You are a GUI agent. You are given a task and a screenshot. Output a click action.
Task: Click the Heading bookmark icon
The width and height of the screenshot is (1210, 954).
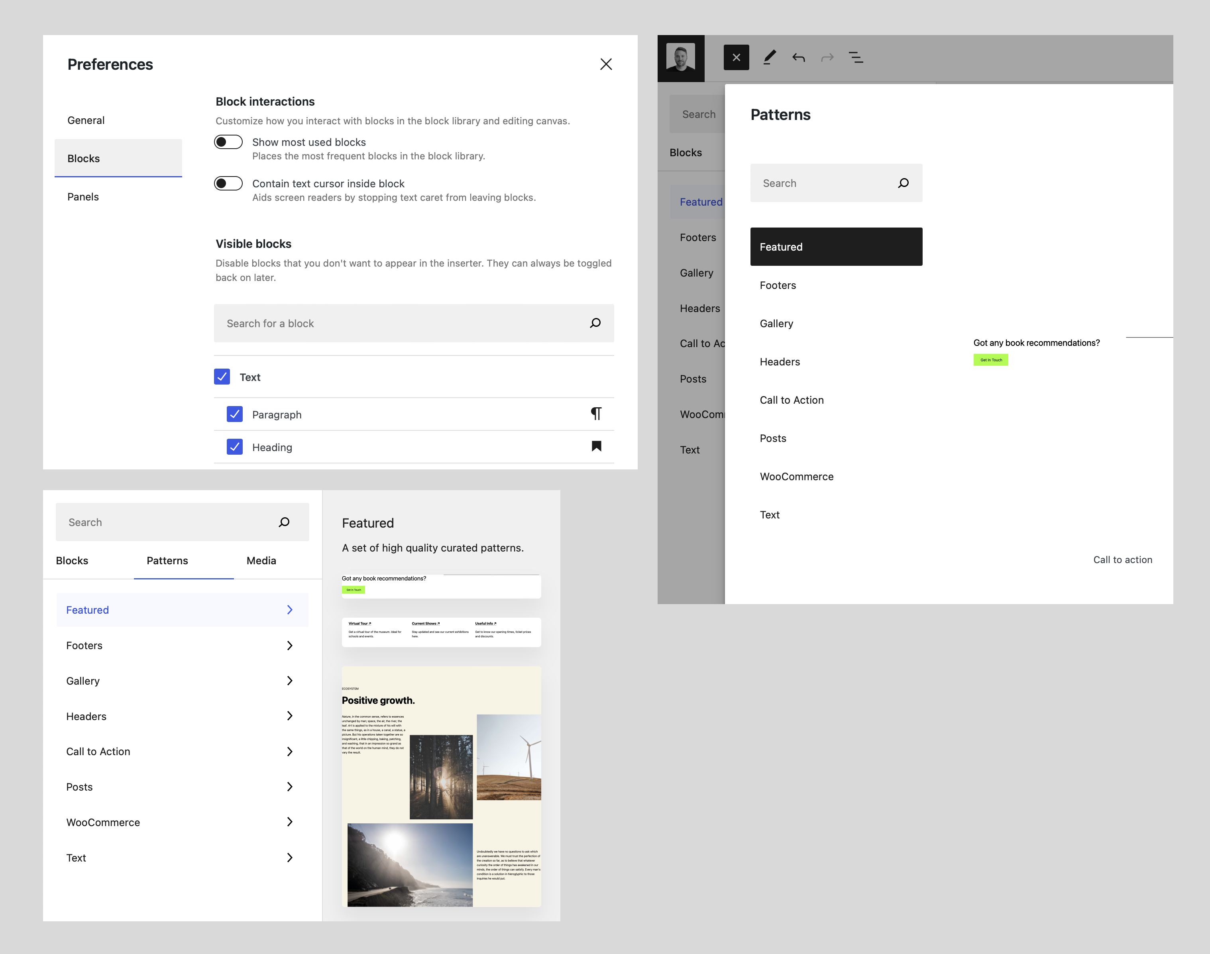[x=596, y=446]
